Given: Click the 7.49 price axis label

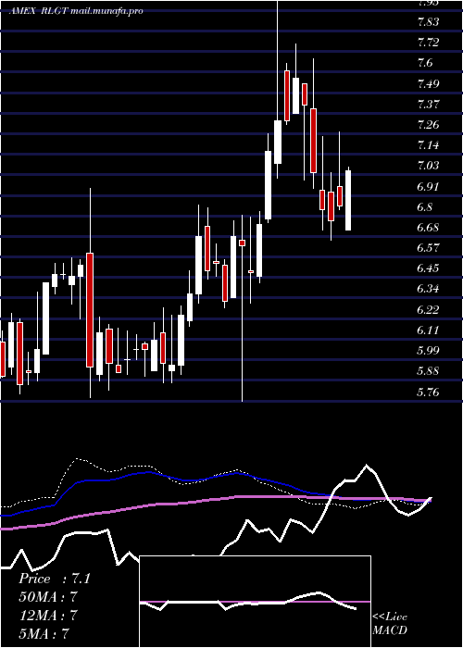Looking at the screenshot, I should tap(428, 84).
